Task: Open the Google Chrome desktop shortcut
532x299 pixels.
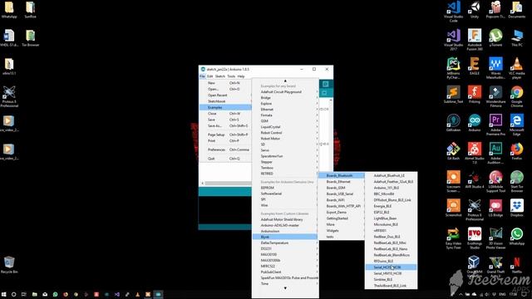Action: click(x=517, y=96)
